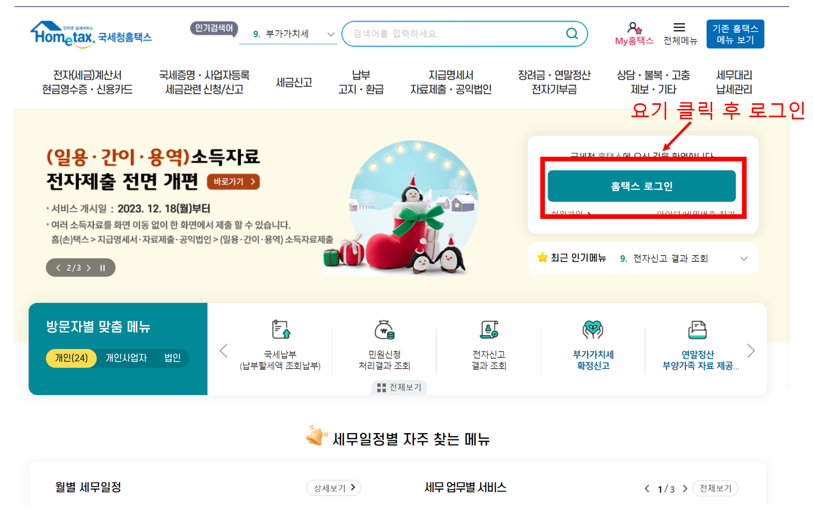Expand the 최근 인기메뉴 list
Screen dimensions: 813x519
pos(744,258)
